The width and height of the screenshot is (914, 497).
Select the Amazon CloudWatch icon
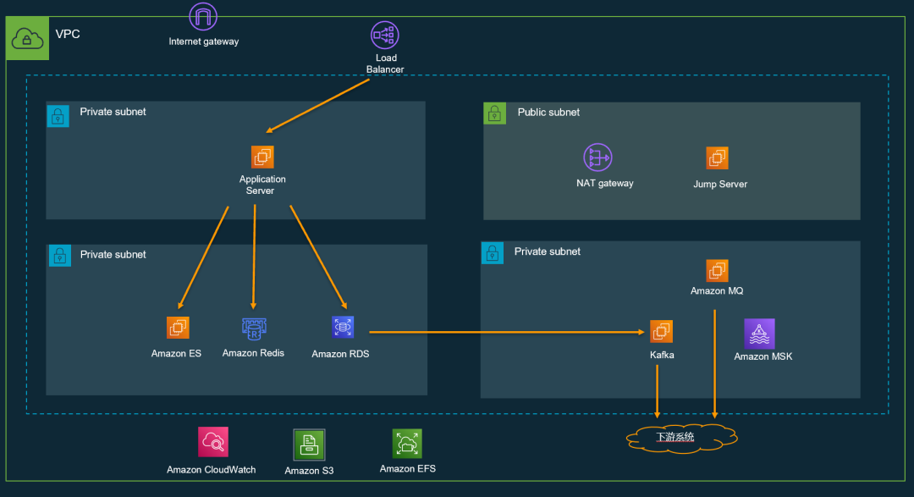pos(212,442)
